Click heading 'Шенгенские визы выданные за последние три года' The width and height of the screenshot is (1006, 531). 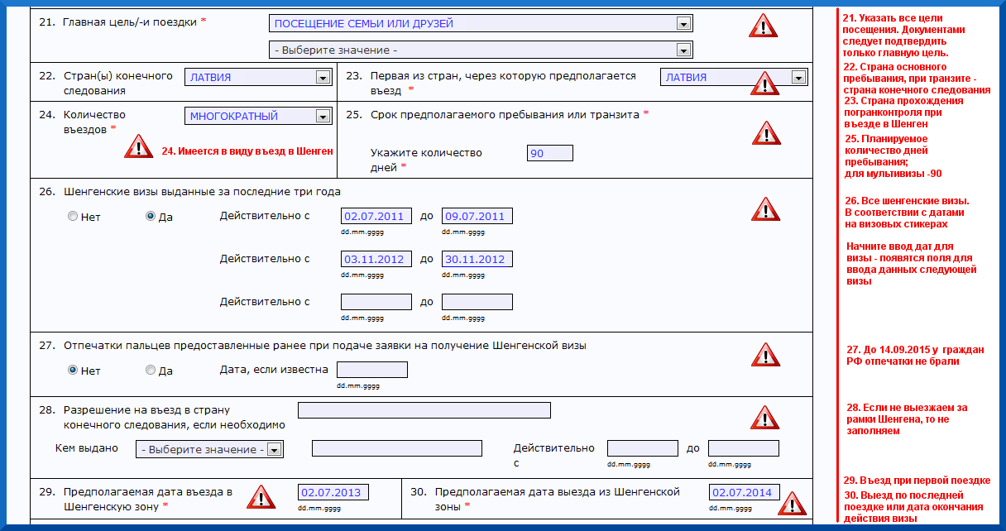click(x=202, y=191)
